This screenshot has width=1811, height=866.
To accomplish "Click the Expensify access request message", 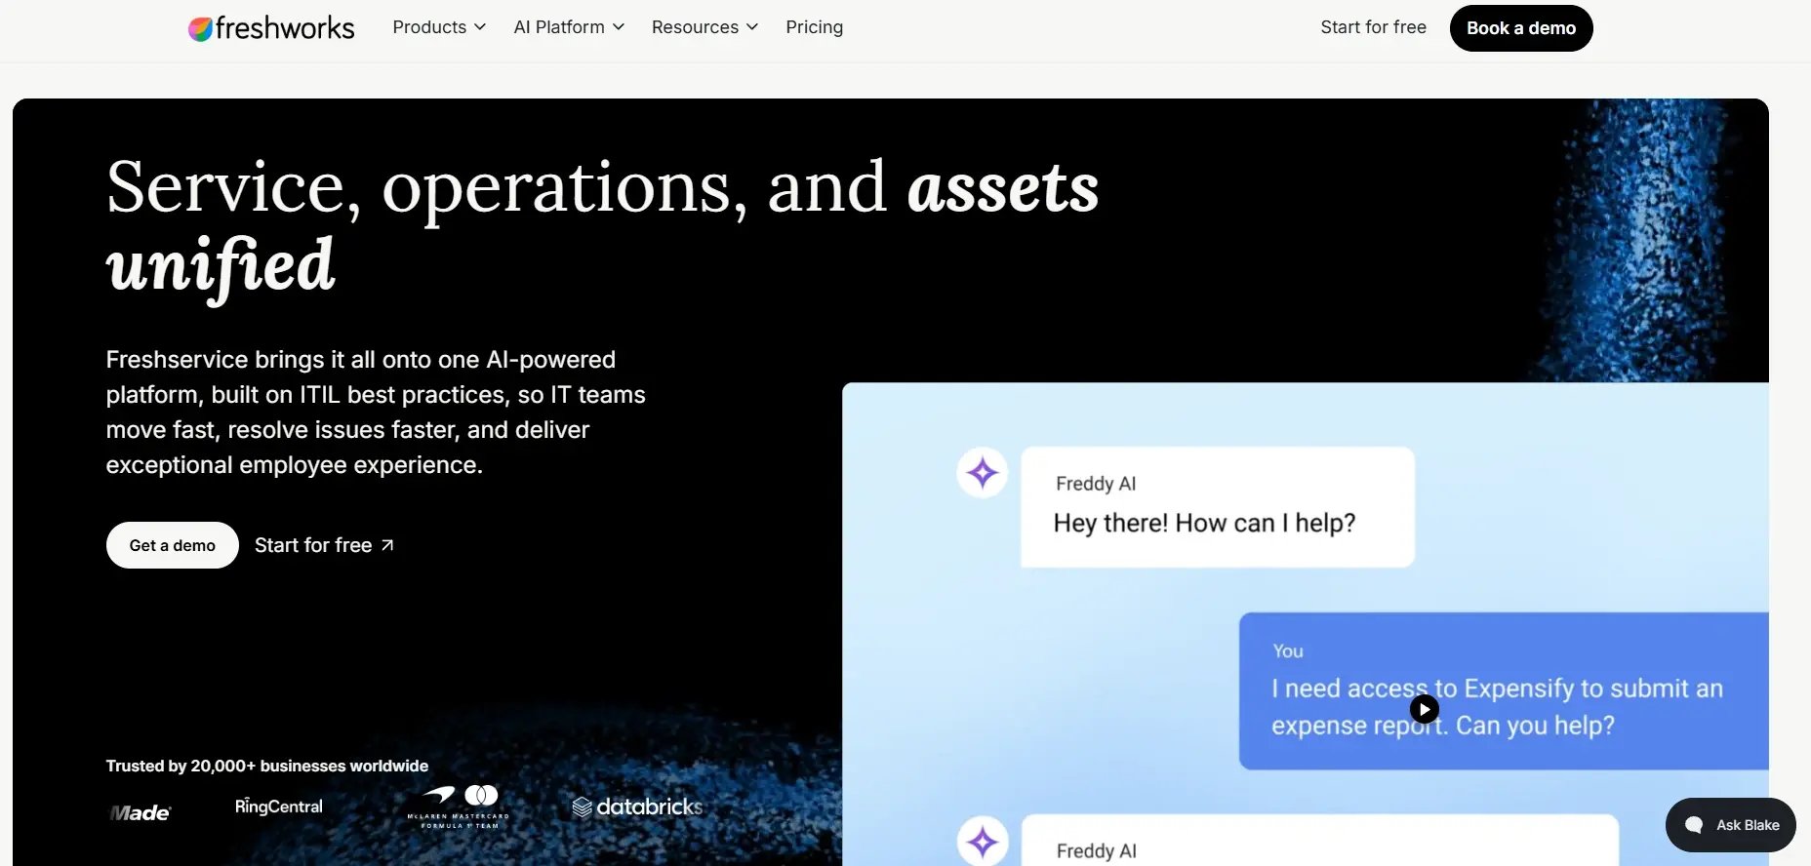I will point(1504,691).
